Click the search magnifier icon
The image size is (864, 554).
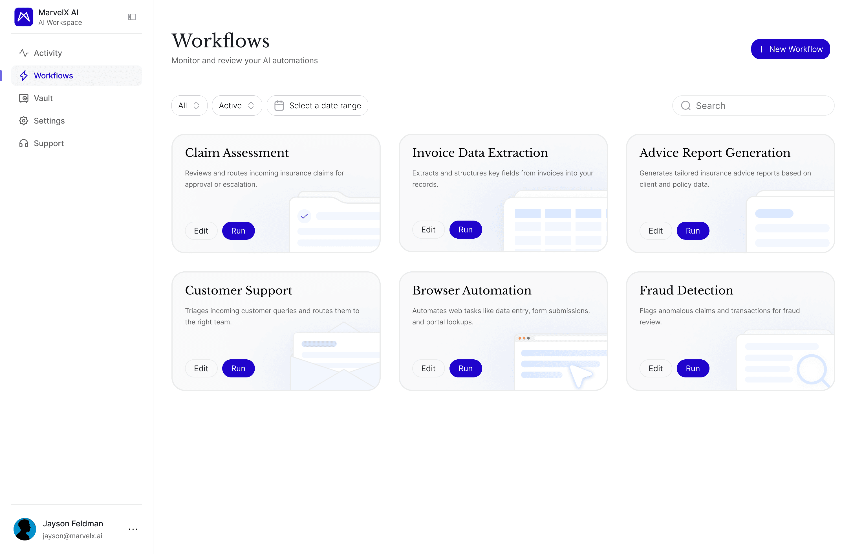coord(686,105)
